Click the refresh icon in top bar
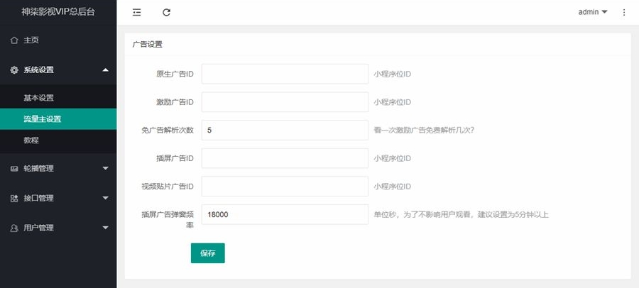The height and width of the screenshot is (288, 639). (x=166, y=12)
